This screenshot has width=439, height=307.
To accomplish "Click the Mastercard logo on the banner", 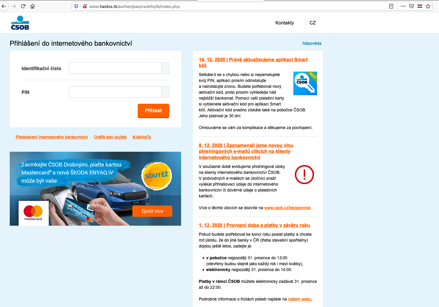I will tap(33, 213).
